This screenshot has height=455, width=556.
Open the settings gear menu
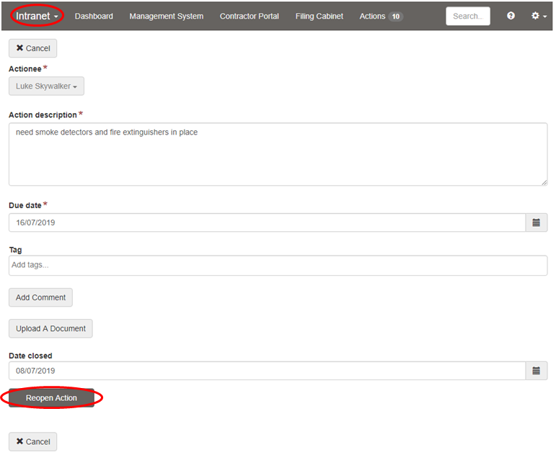[x=538, y=16]
